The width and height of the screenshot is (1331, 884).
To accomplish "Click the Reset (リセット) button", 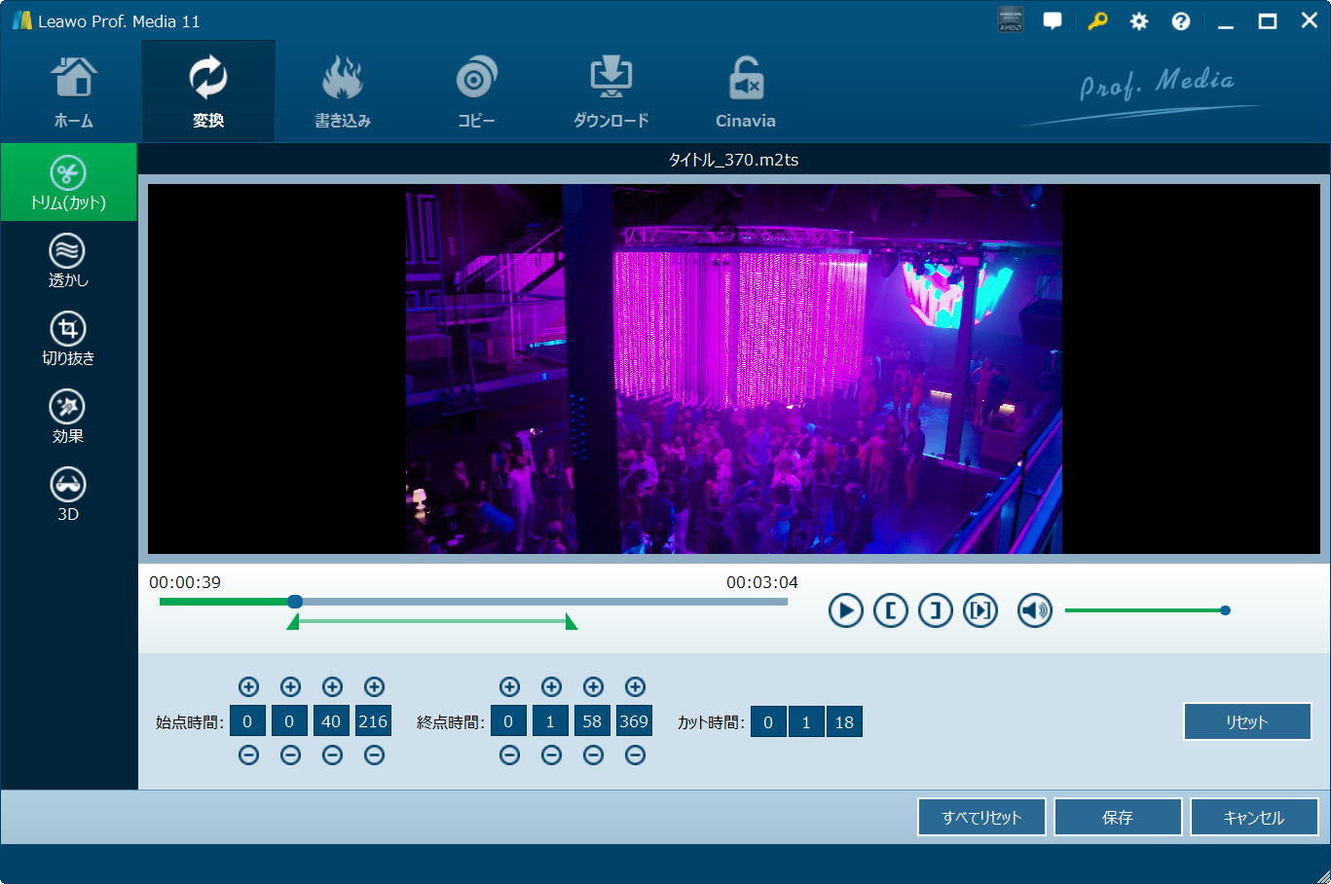I will [x=1246, y=722].
